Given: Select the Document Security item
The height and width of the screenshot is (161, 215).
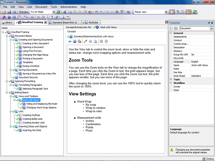Looking at the screenshot, I should click(x=28, y=77).
